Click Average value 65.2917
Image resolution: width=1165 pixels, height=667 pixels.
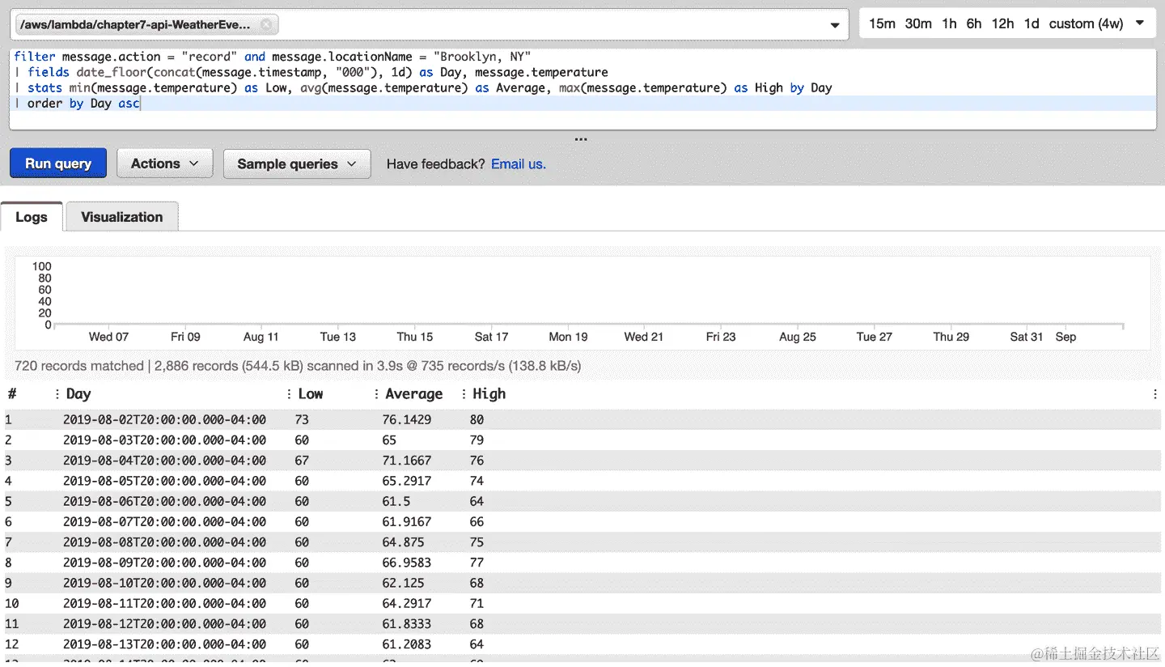point(407,481)
